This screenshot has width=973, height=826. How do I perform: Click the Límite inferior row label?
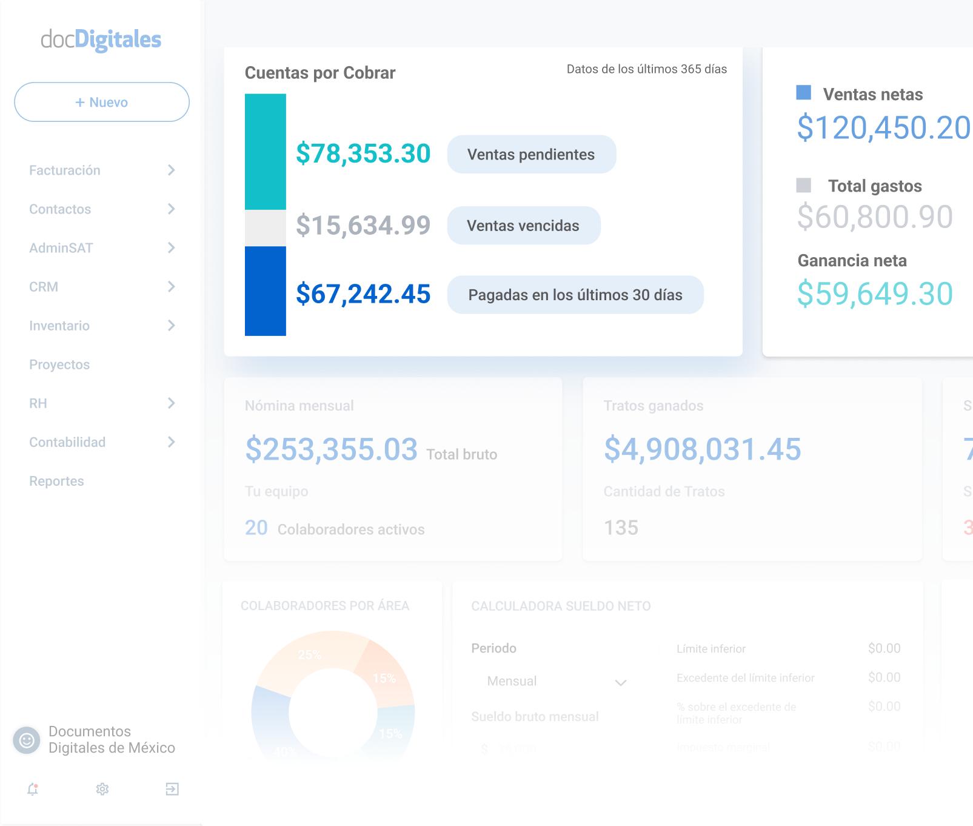point(711,649)
